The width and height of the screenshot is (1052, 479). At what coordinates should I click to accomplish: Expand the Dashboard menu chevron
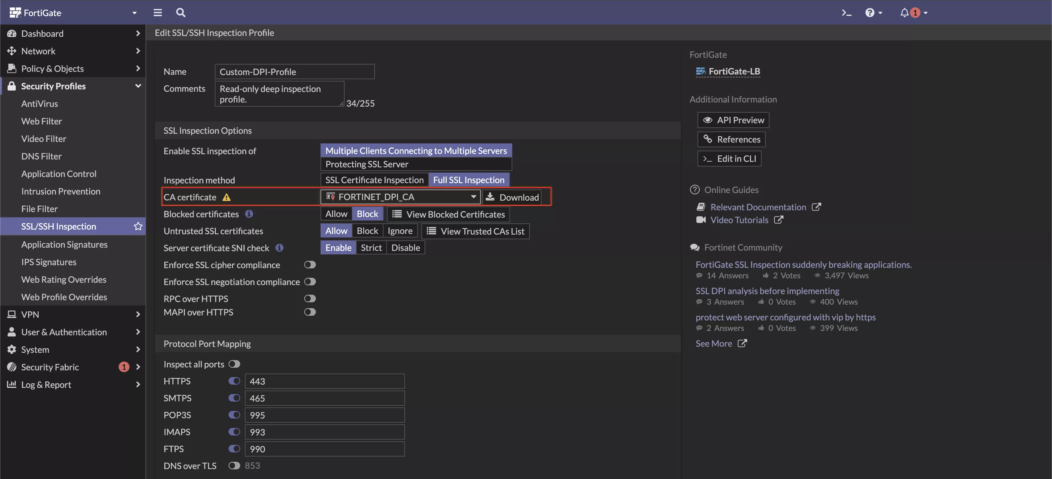(138, 34)
